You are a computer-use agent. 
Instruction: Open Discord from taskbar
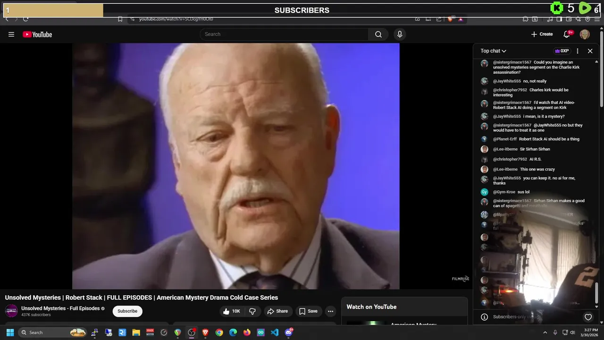289,332
